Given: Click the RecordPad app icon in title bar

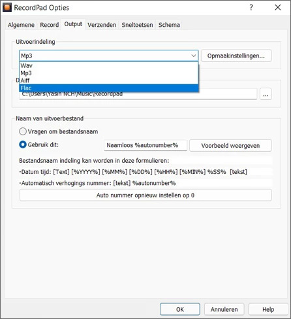Looking at the screenshot, I should tap(7, 7).
